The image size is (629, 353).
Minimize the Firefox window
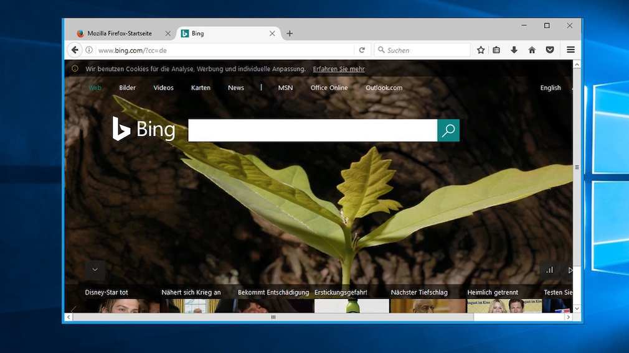tap(524, 25)
